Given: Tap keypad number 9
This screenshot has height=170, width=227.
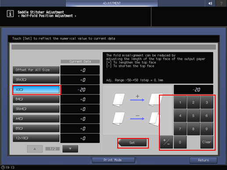Looking at the screenshot, I should (207, 129).
